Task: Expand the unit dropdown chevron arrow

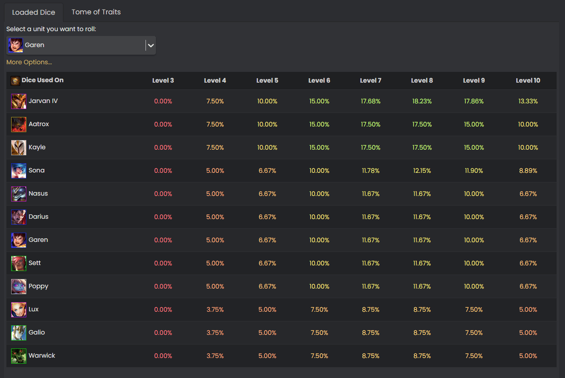Action: 151,46
